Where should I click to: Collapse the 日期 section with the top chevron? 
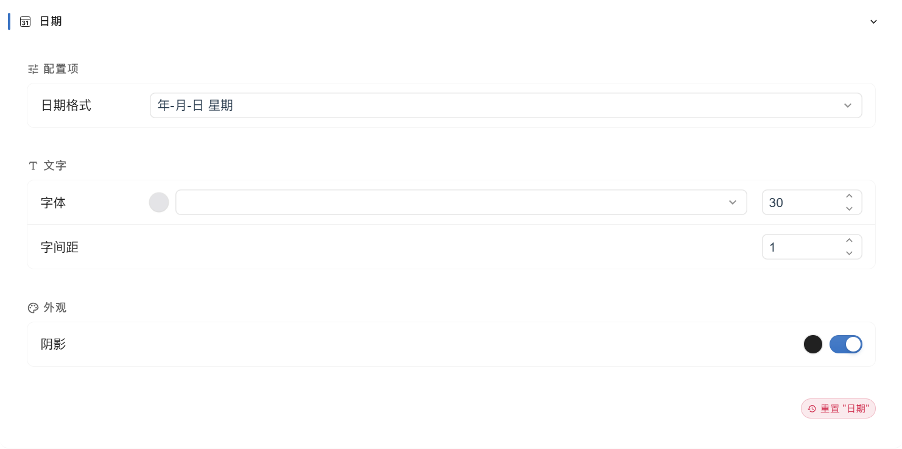click(873, 22)
